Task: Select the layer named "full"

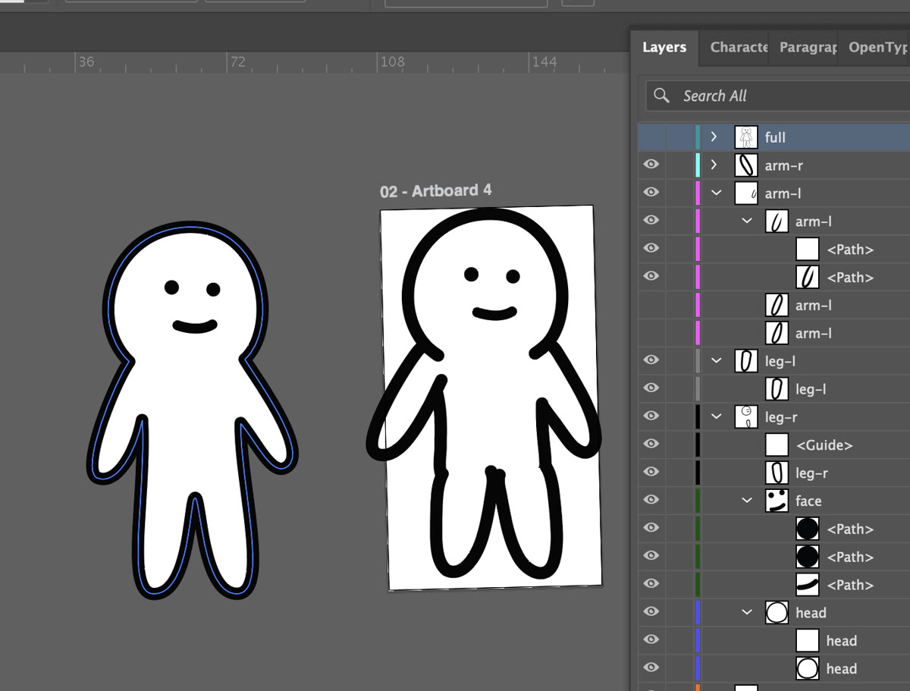Action: click(x=775, y=137)
